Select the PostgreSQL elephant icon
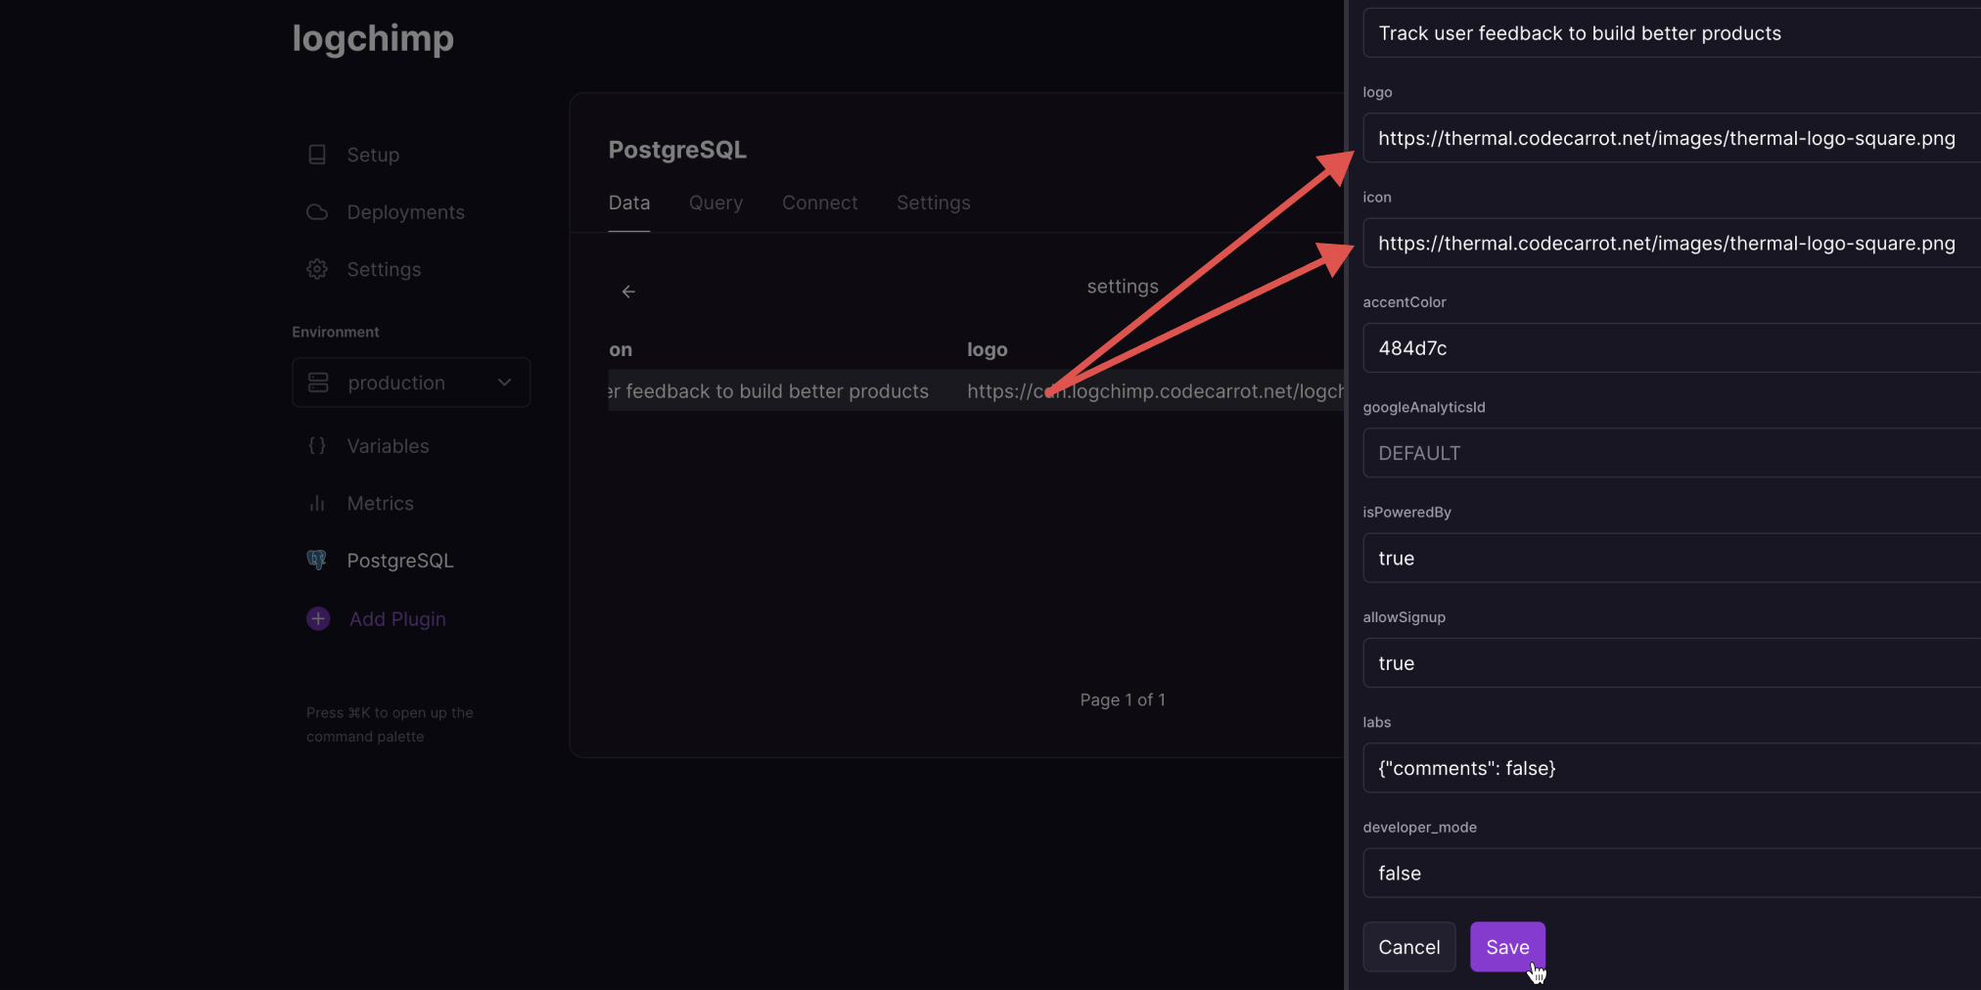The image size is (1981, 990). [x=316, y=560]
